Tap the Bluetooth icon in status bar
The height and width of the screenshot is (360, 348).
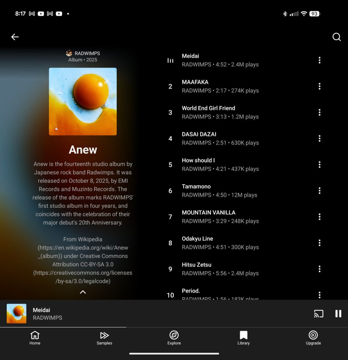pos(285,14)
